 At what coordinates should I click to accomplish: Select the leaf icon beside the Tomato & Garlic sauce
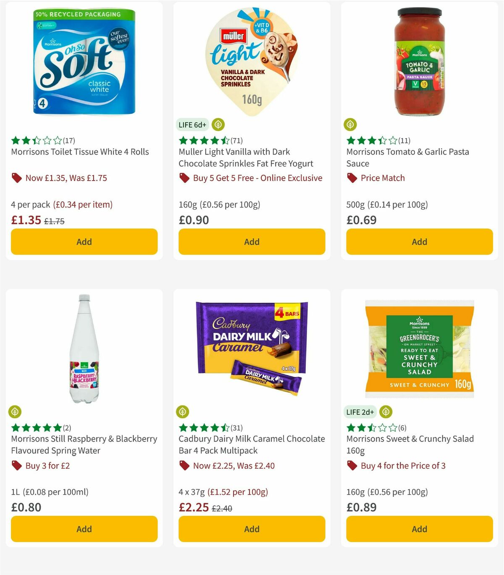(350, 124)
